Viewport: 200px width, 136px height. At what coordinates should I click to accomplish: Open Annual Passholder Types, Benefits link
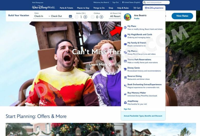pos(143,116)
